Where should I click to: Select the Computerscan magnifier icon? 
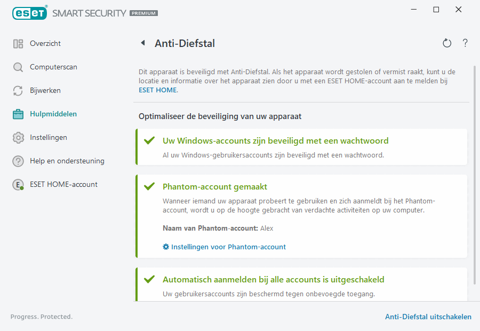coord(18,67)
